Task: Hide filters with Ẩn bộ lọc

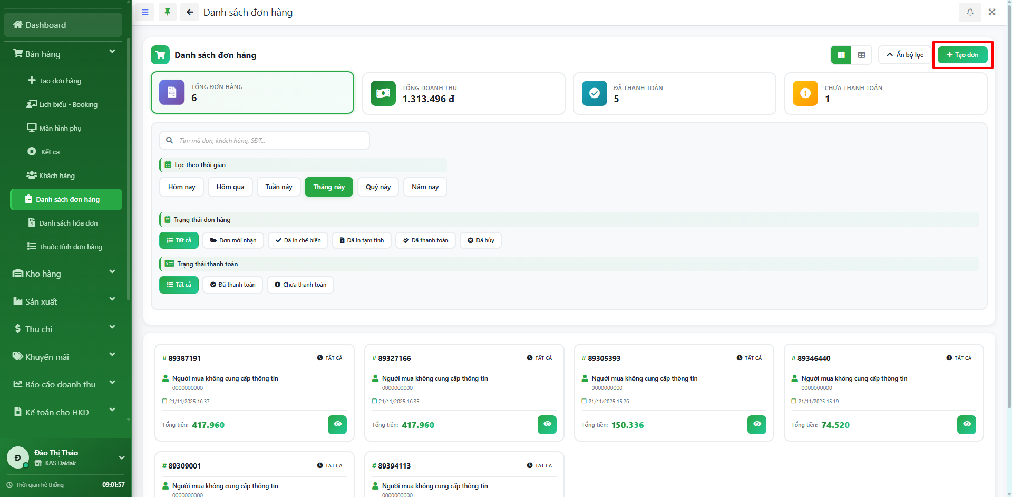Action: coord(904,55)
